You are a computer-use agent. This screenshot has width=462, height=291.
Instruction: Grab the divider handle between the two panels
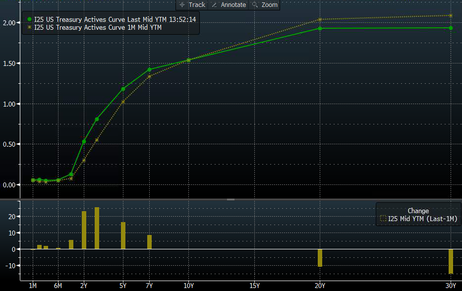[x=231, y=199]
